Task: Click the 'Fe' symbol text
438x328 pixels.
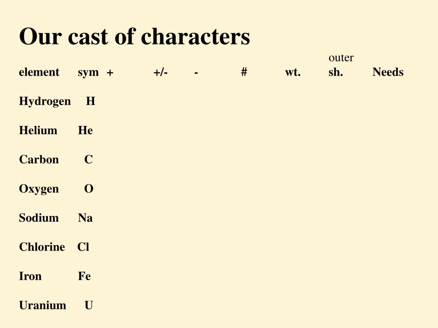Action: pyautogui.click(x=84, y=276)
